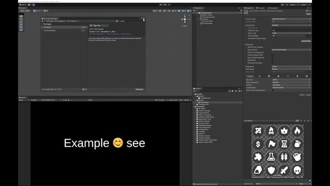Image resolution: width=330 pixels, height=186 pixels.
Task: Open the Texture Type dropdown
Action: click(x=291, y=19)
